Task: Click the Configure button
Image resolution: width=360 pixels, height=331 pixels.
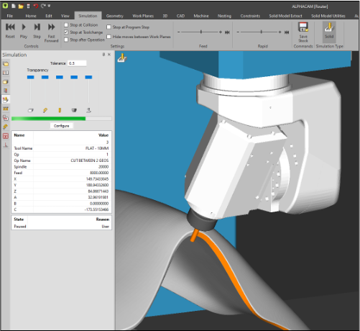Action: coord(62,126)
